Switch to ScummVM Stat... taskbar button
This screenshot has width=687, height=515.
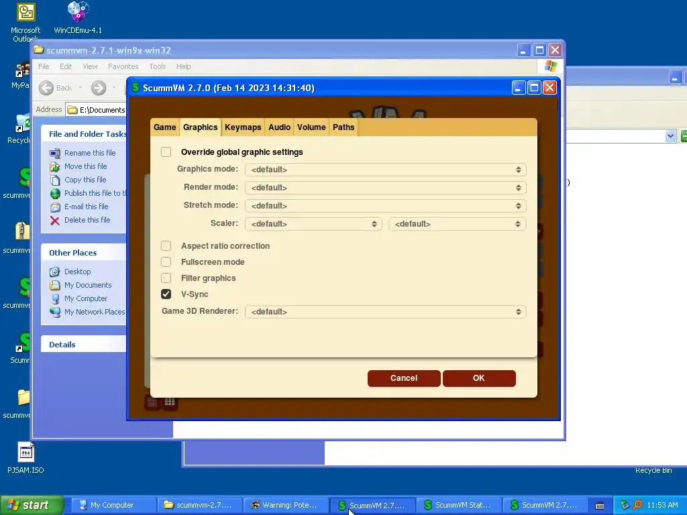click(458, 505)
